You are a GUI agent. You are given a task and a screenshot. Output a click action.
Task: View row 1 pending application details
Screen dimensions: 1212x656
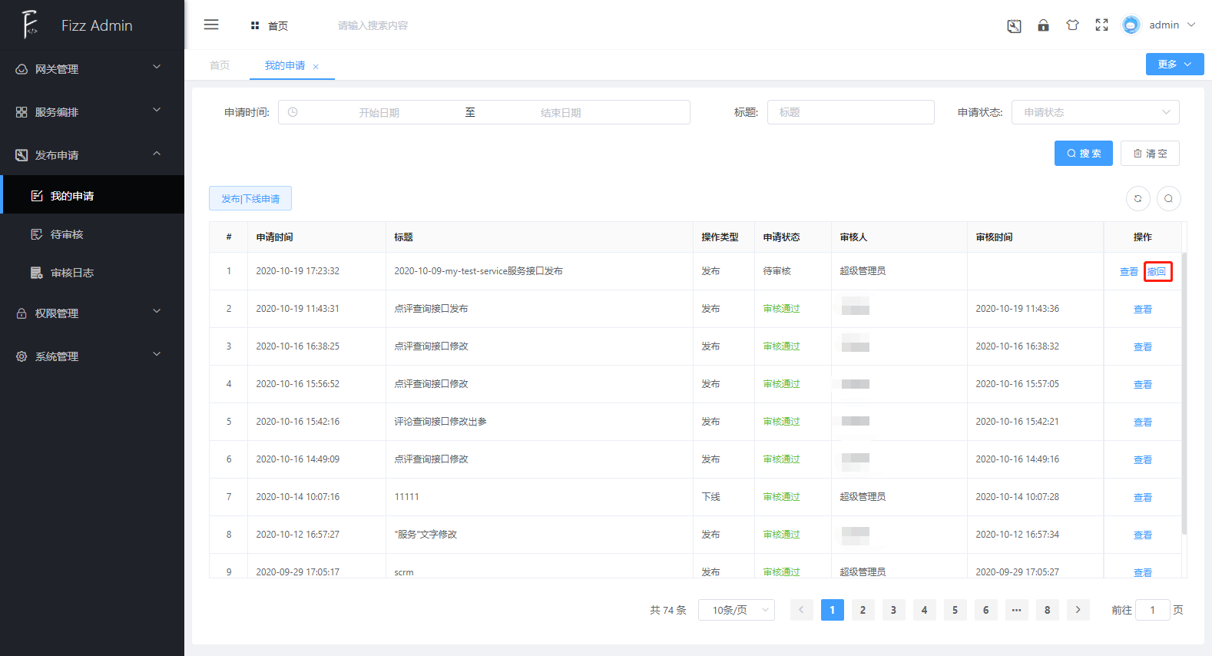(x=1129, y=272)
